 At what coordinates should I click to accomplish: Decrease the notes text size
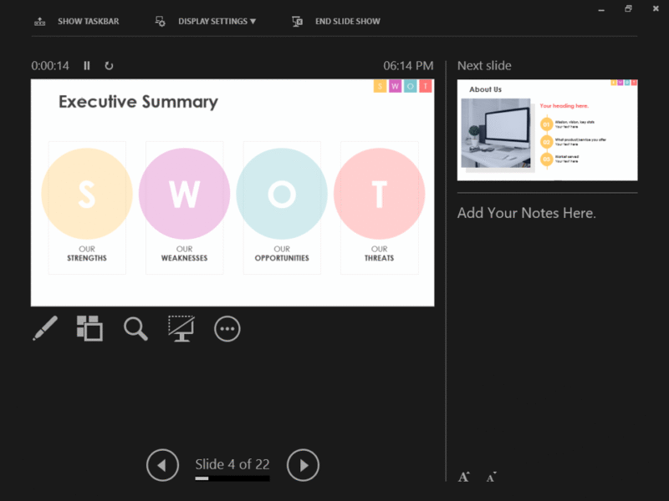[x=491, y=477]
